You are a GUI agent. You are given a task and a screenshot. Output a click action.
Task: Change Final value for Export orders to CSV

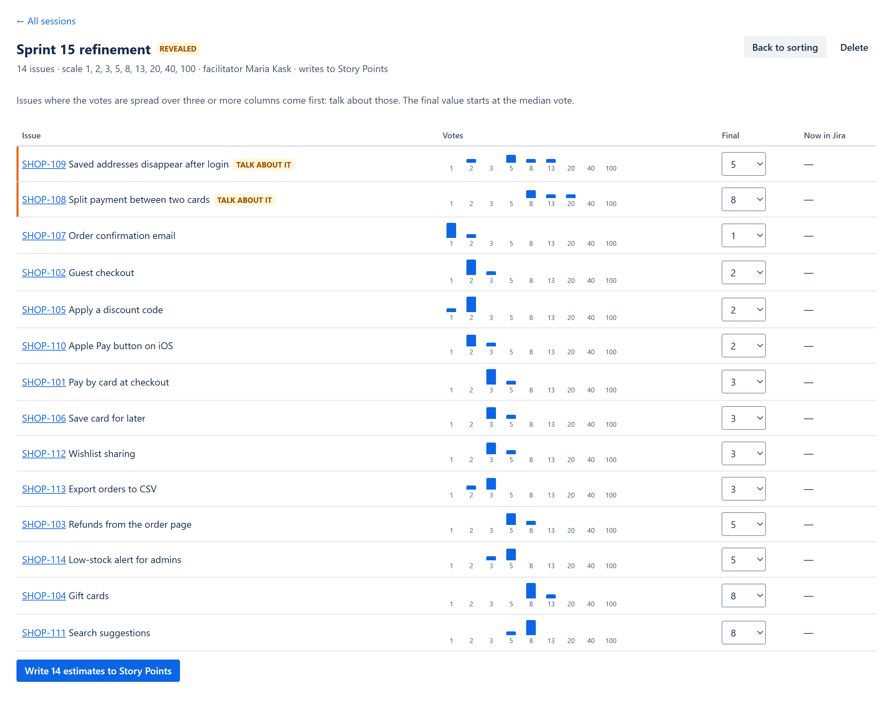743,489
